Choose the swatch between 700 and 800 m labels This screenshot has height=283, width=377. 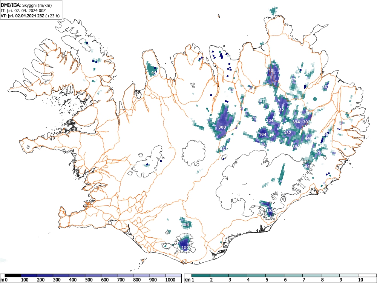coord(125,275)
